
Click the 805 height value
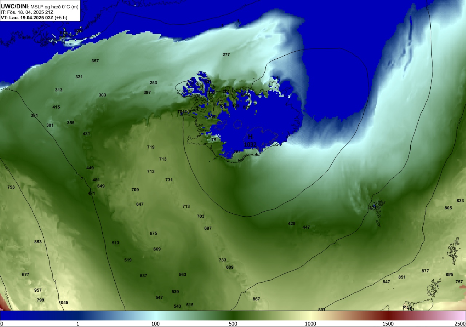click(x=448, y=208)
